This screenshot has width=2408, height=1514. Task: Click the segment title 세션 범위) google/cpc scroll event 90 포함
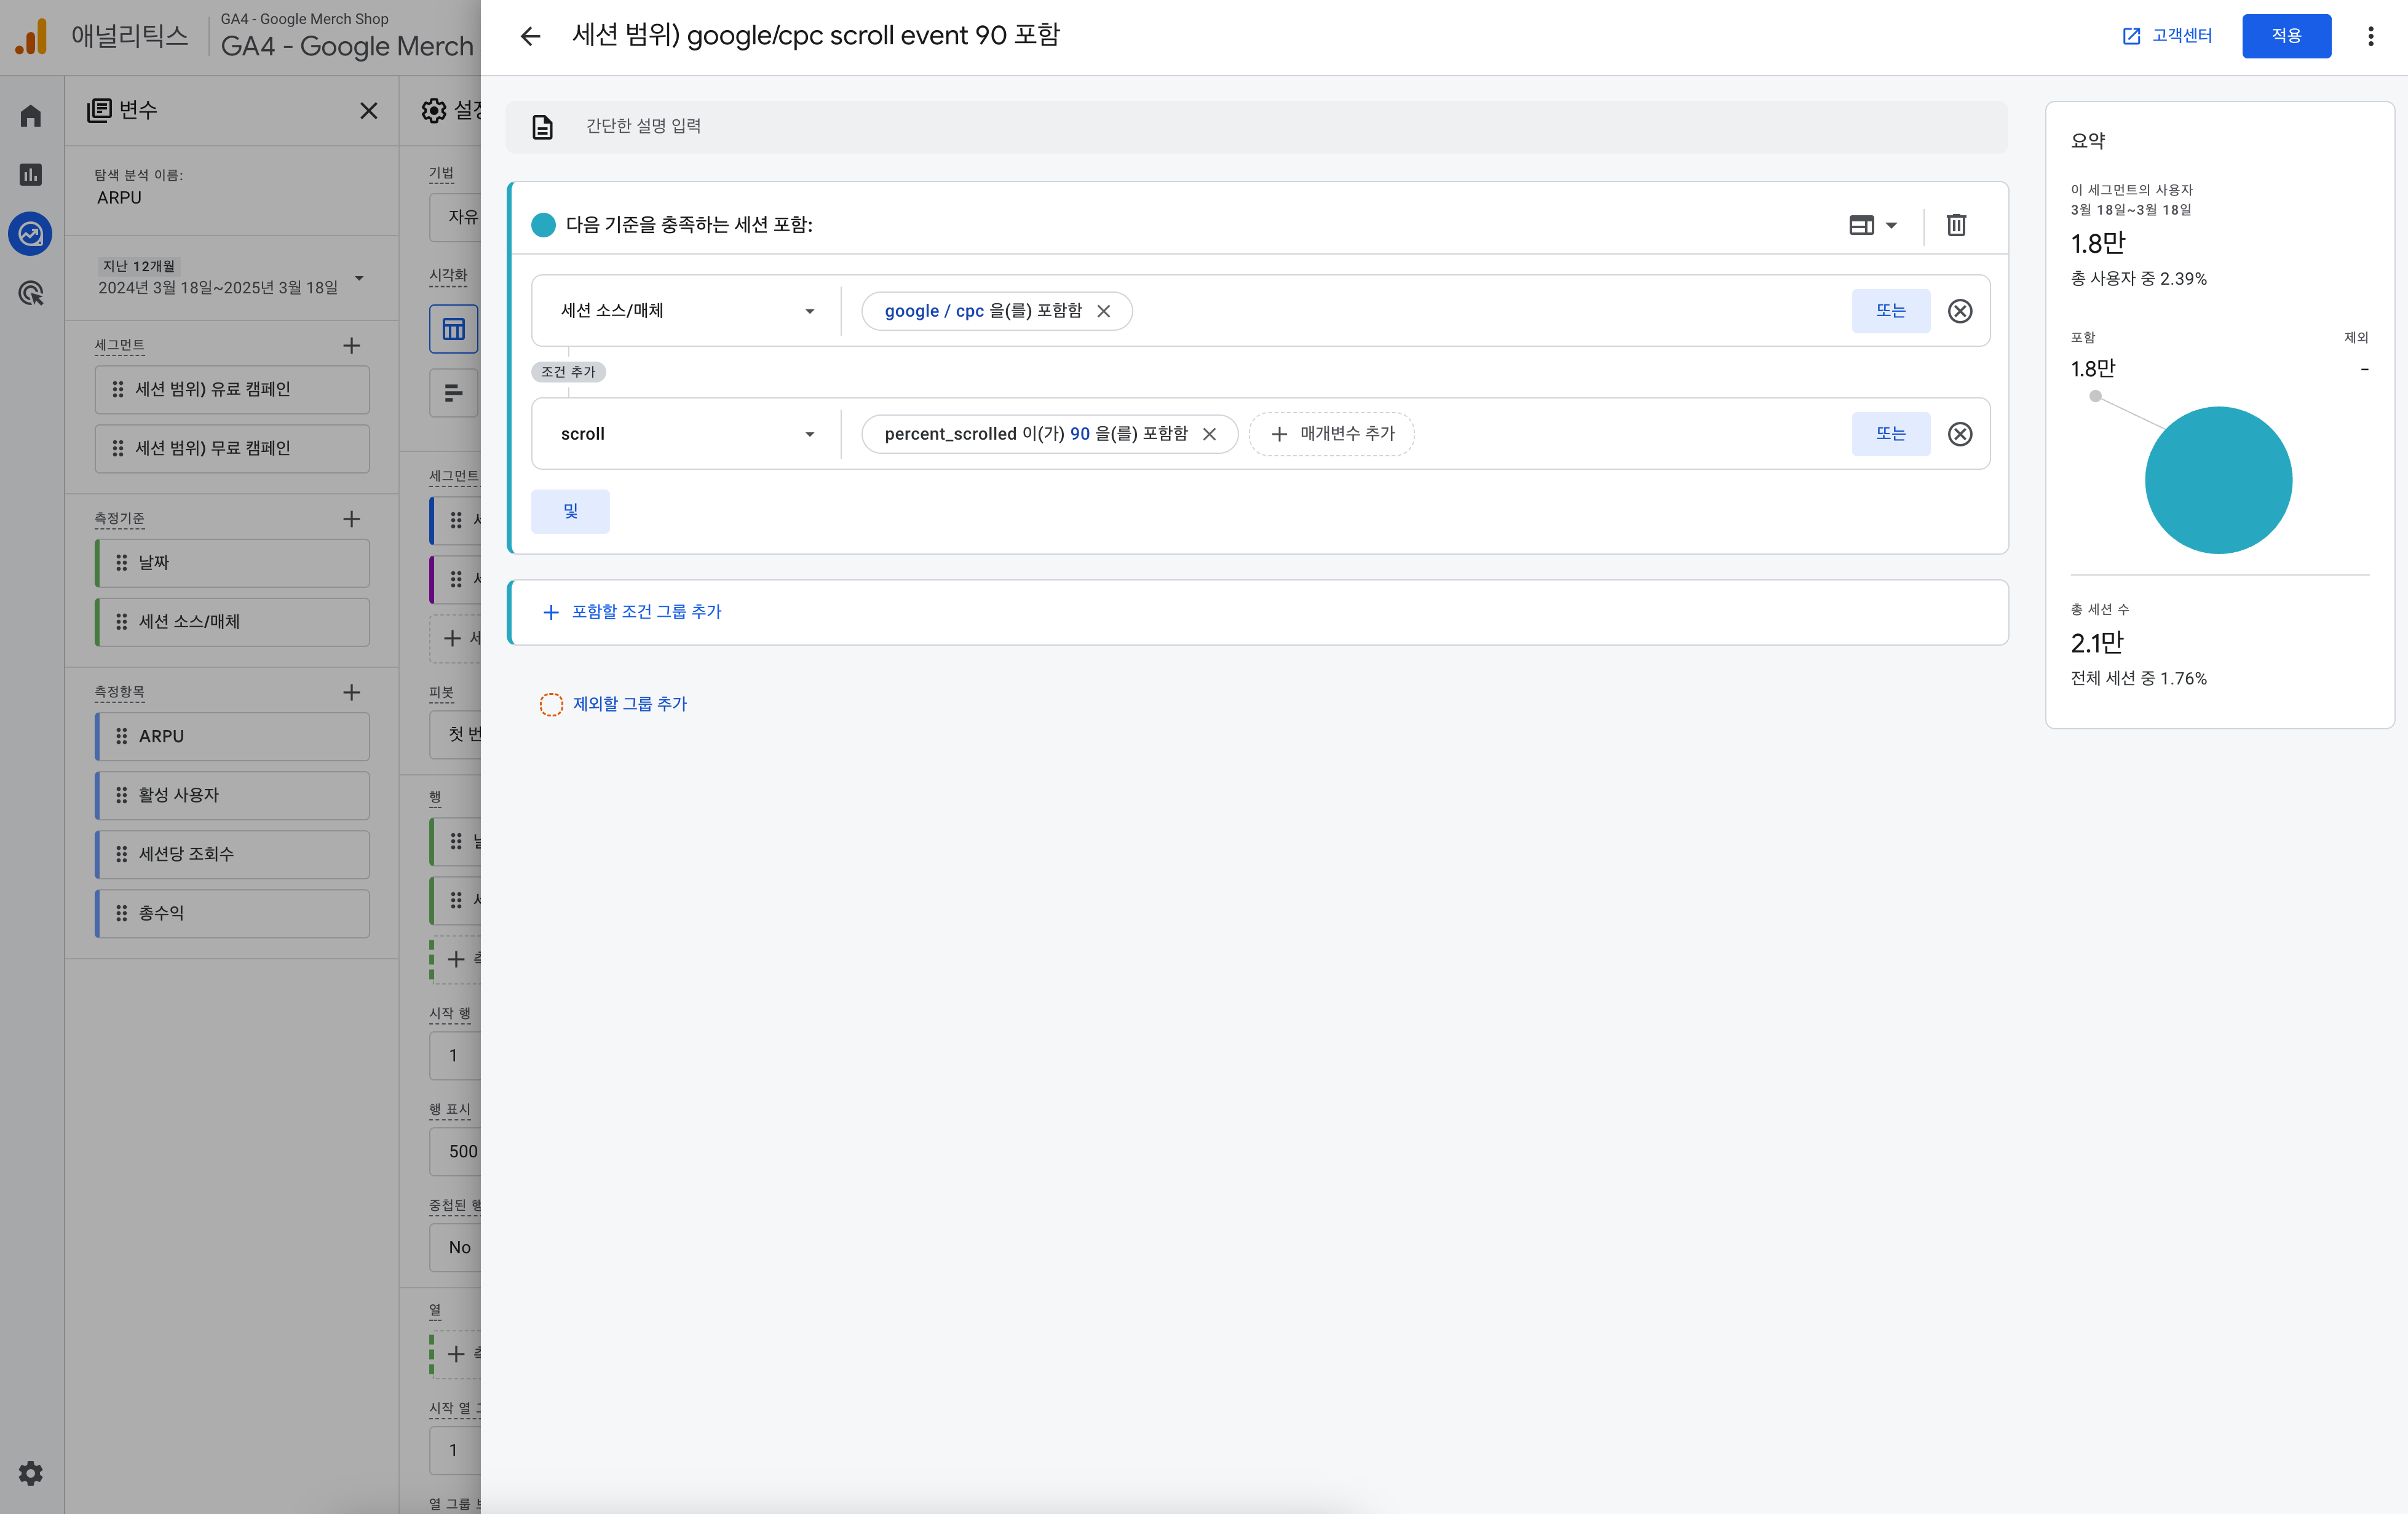815,36
